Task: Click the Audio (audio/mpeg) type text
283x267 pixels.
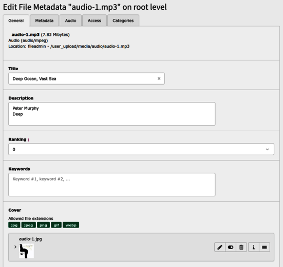Action: tap(28, 40)
